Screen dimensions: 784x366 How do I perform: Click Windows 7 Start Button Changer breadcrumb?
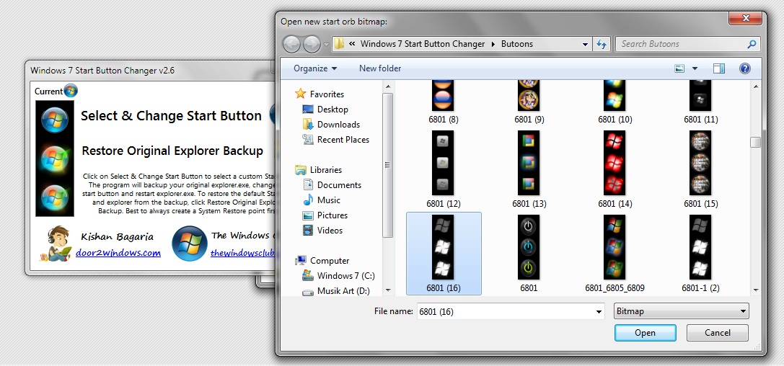click(x=423, y=44)
